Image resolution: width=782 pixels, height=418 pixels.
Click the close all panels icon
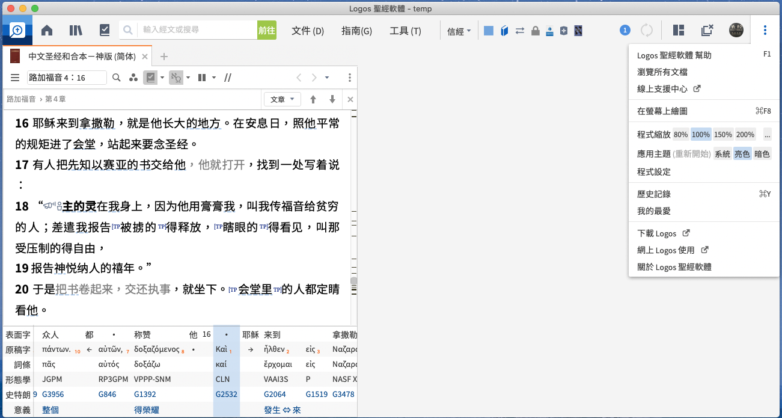click(x=707, y=30)
